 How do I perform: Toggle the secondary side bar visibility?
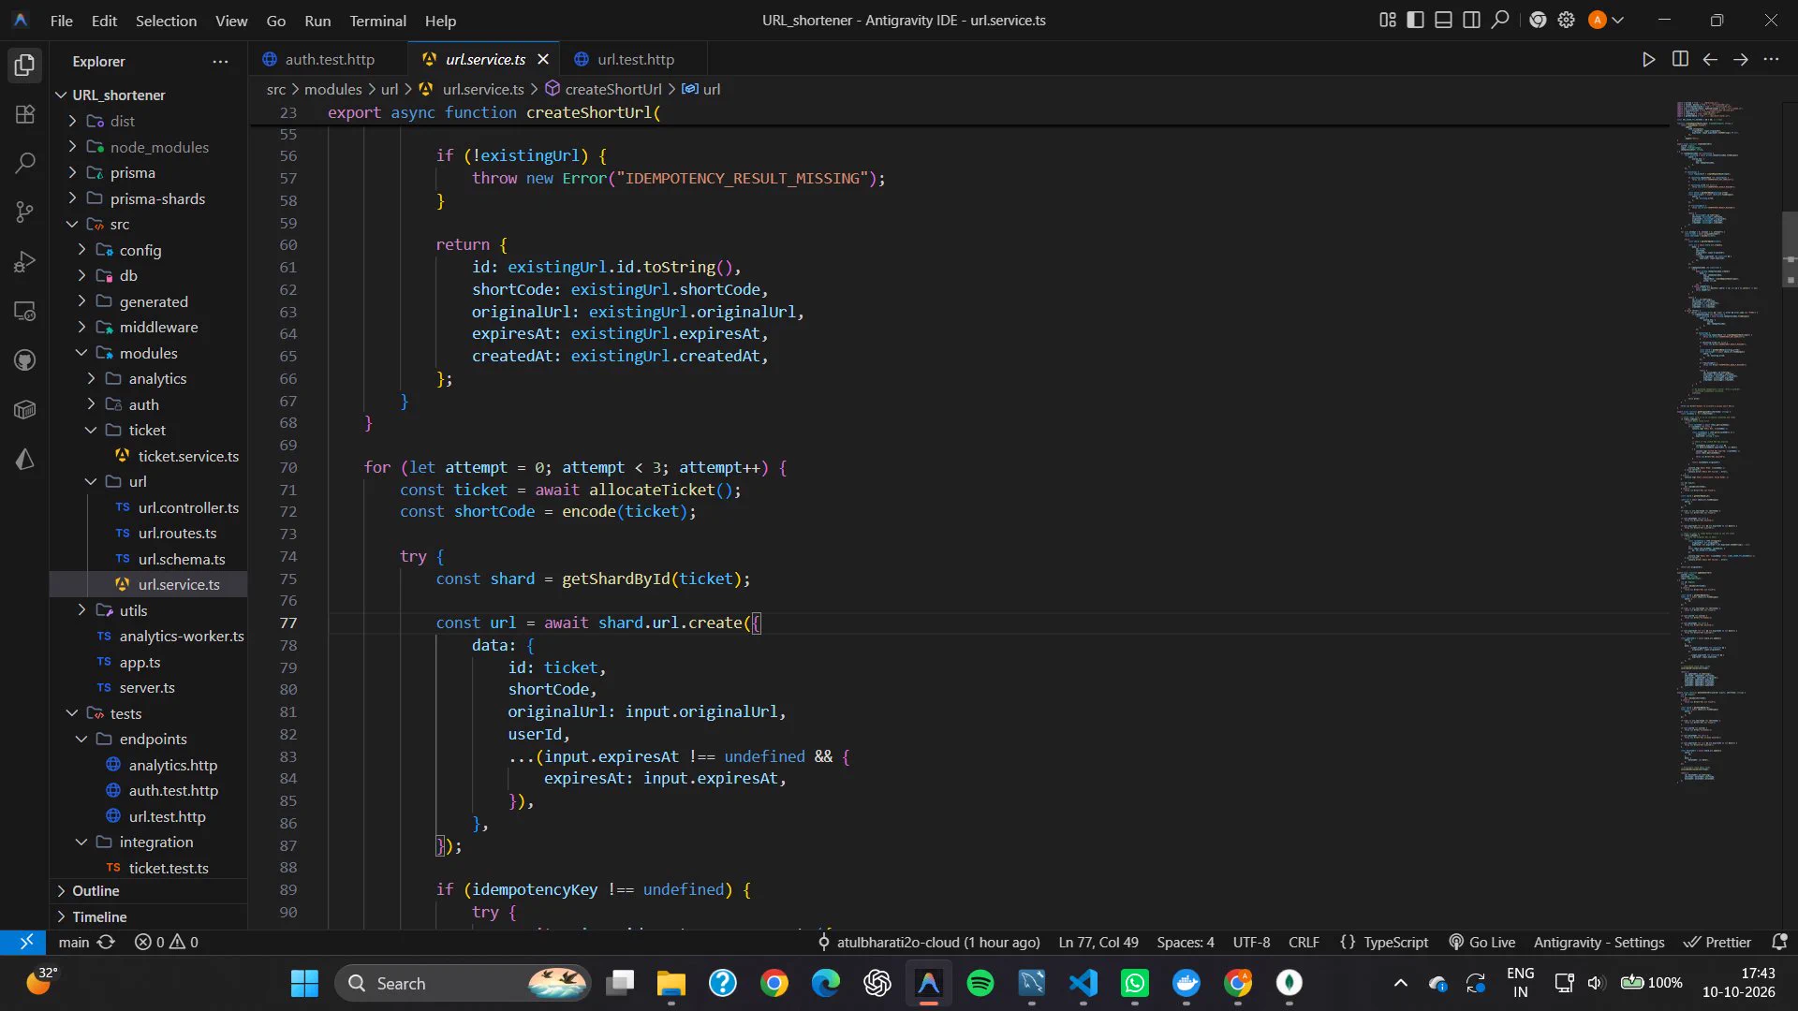[1472, 20]
